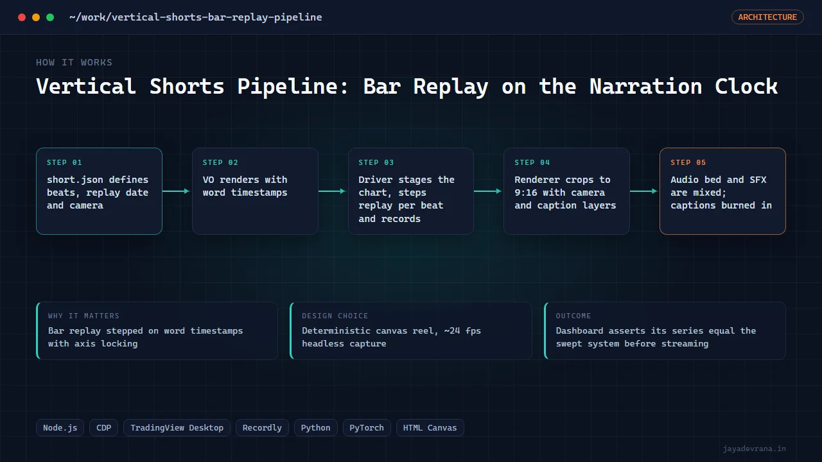Image resolution: width=822 pixels, height=462 pixels.
Task: Select the STEP 01 short.json card
Action: pos(99,191)
